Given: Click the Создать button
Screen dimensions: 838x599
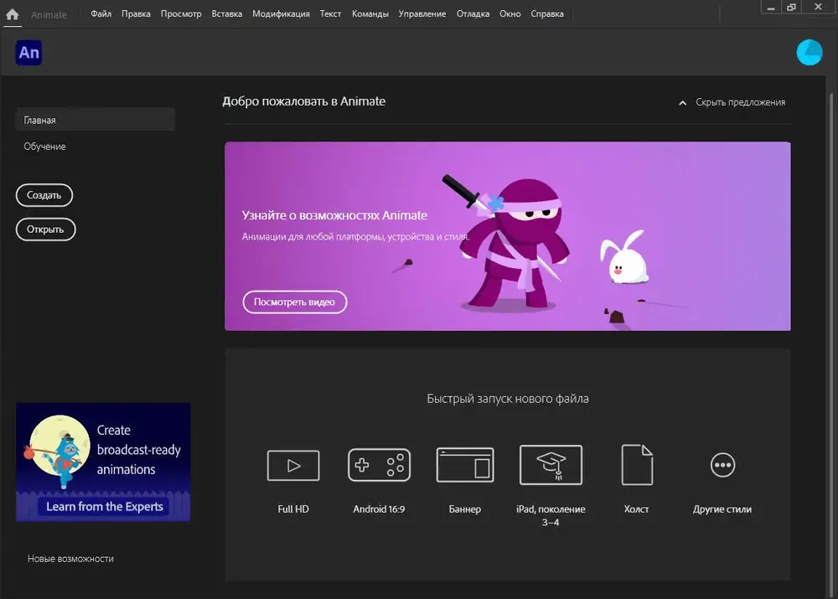Looking at the screenshot, I should (x=44, y=195).
